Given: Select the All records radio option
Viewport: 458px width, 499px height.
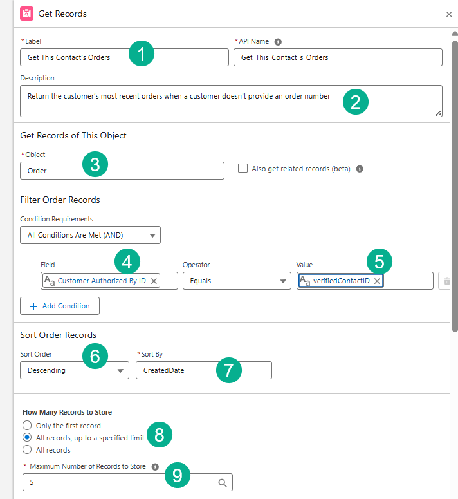Looking at the screenshot, I should (27, 450).
